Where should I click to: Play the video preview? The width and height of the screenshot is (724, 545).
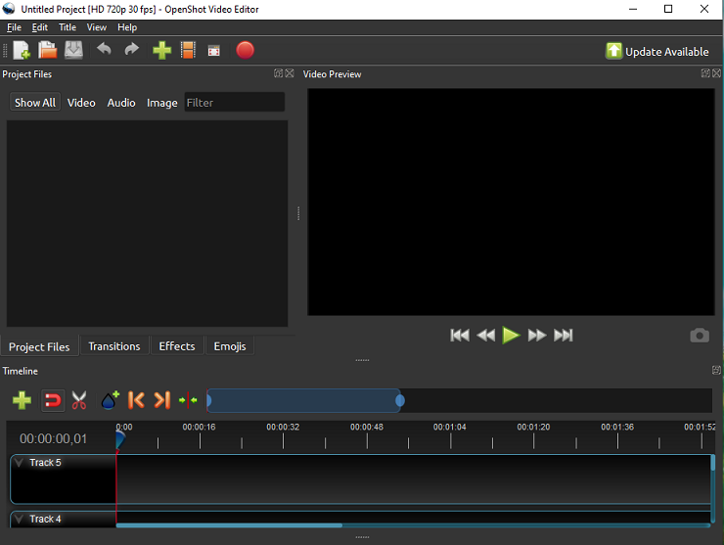click(x=511, y=335)
